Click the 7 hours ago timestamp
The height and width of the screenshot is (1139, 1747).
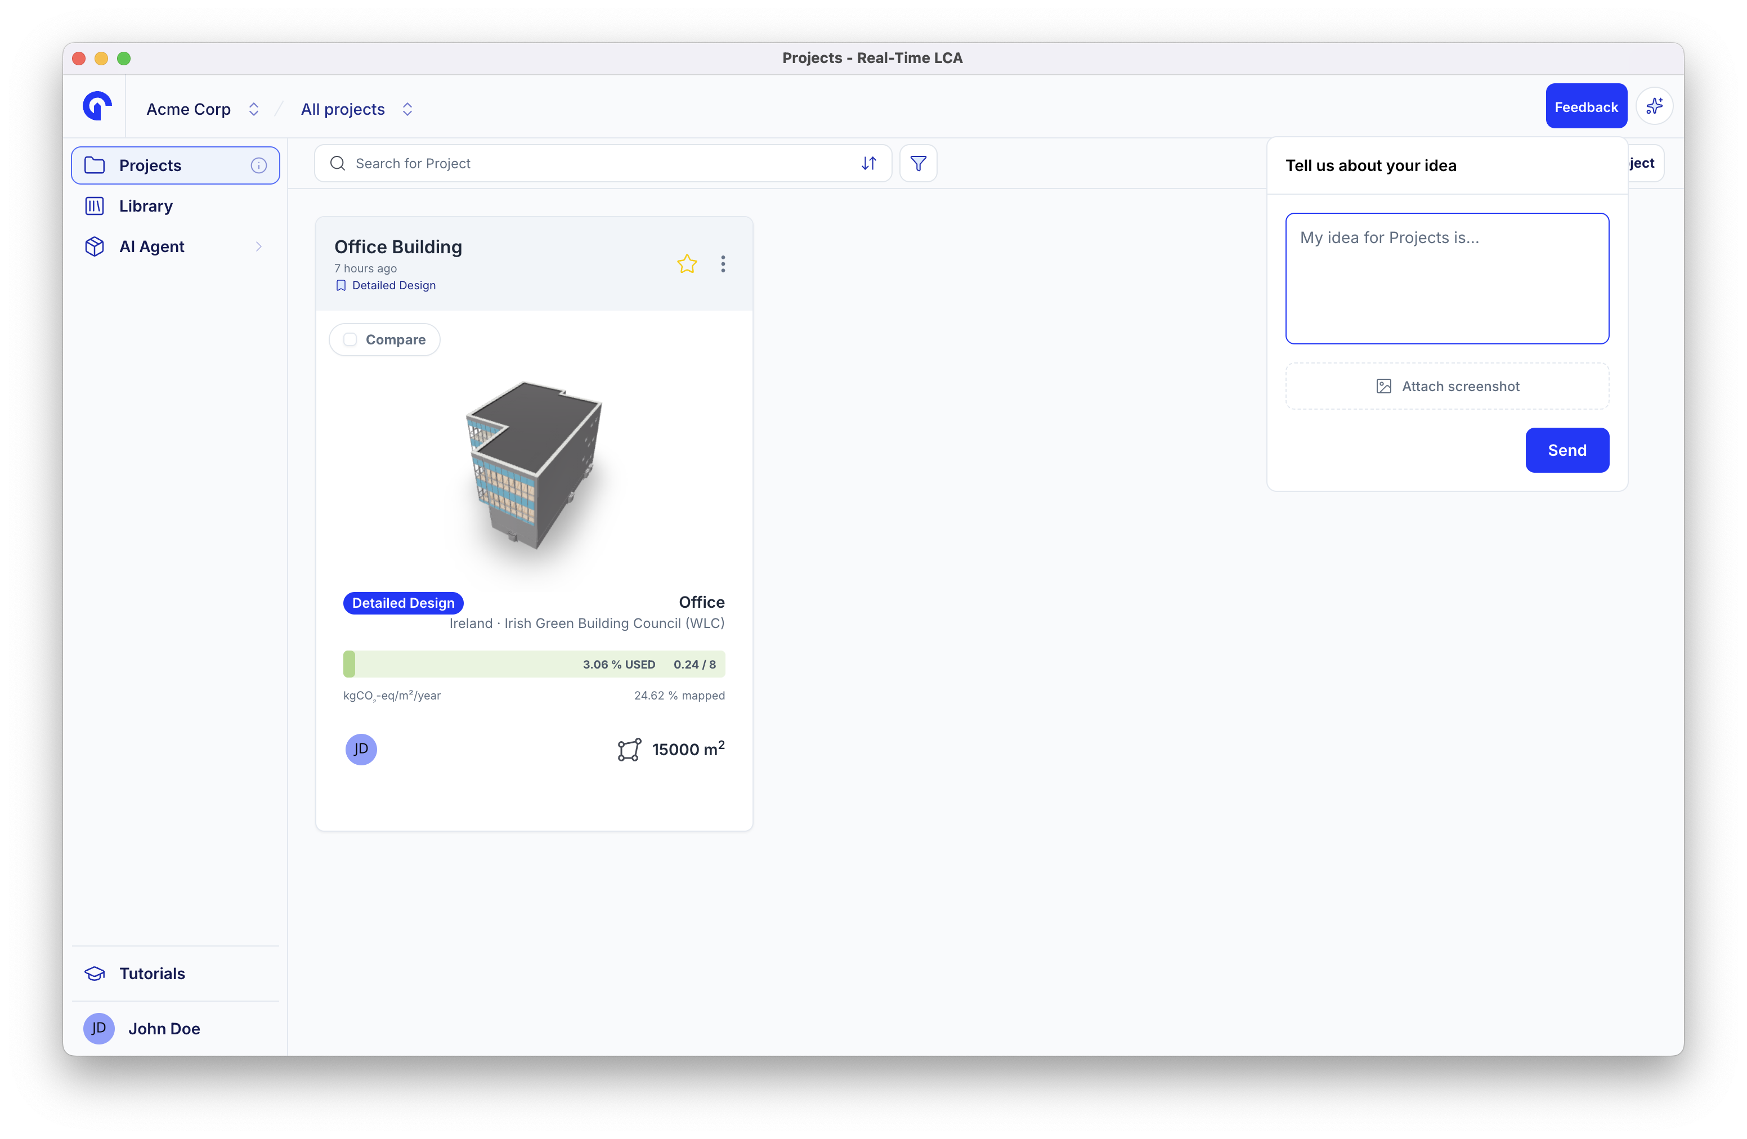point(365,268)
